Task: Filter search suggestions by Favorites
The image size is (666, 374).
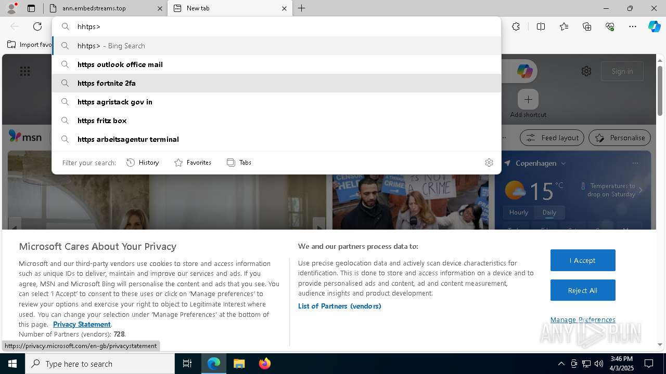Action: 193,163
